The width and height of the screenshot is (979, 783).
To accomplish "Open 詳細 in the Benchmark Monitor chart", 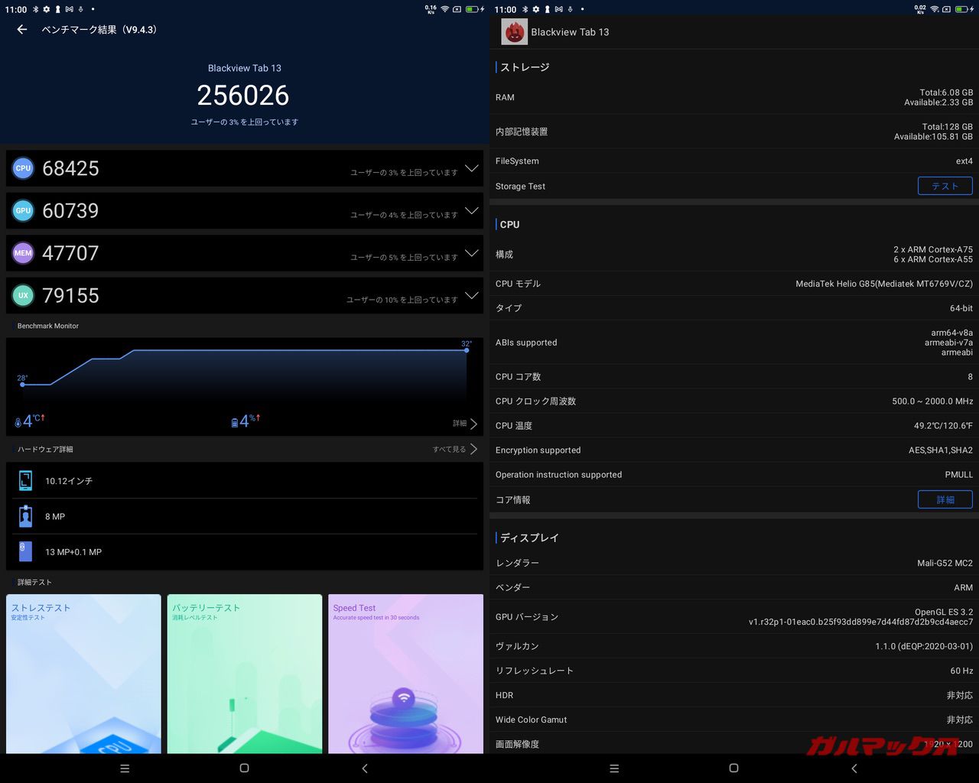I will pos(463,423).
